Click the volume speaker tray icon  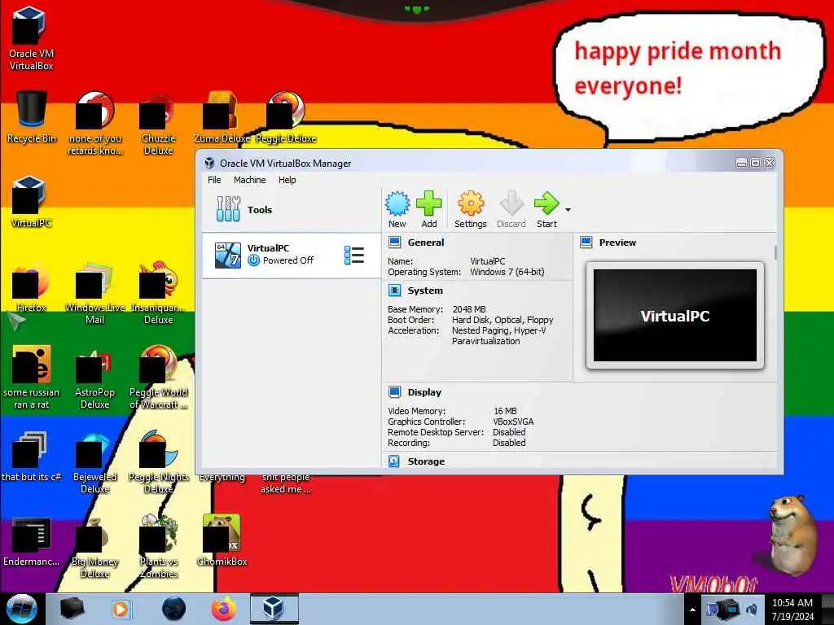pos(752,610)
